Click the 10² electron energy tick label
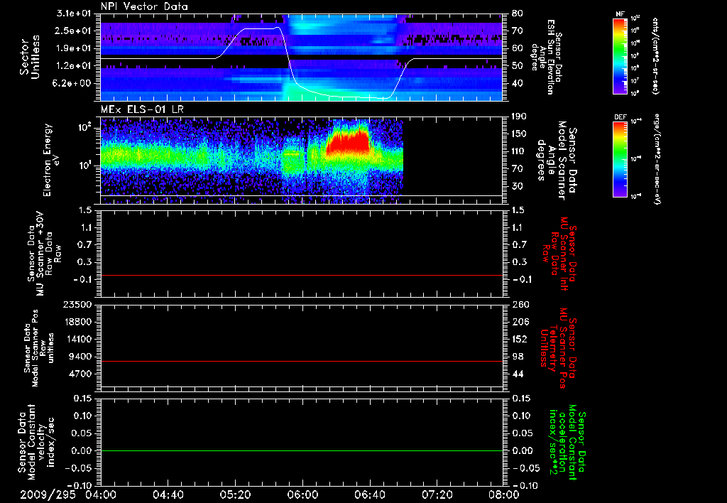The width and height of the screenshot is (727, 503). (85, 127)
